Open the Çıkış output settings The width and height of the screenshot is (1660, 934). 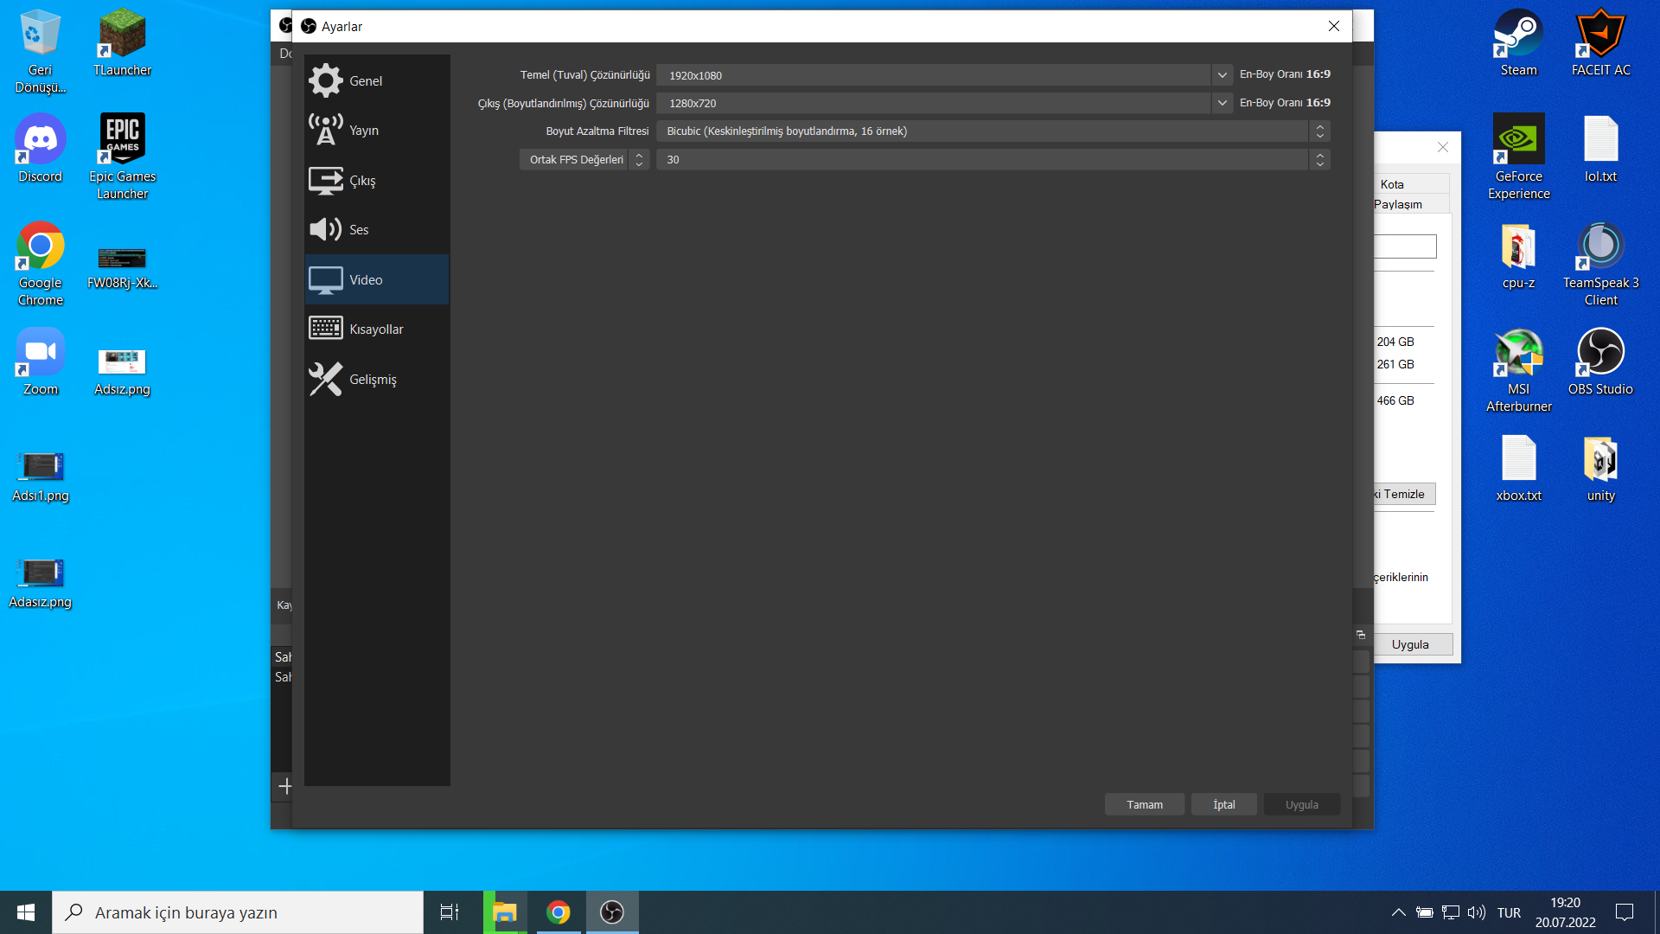(x=362, y=181)
